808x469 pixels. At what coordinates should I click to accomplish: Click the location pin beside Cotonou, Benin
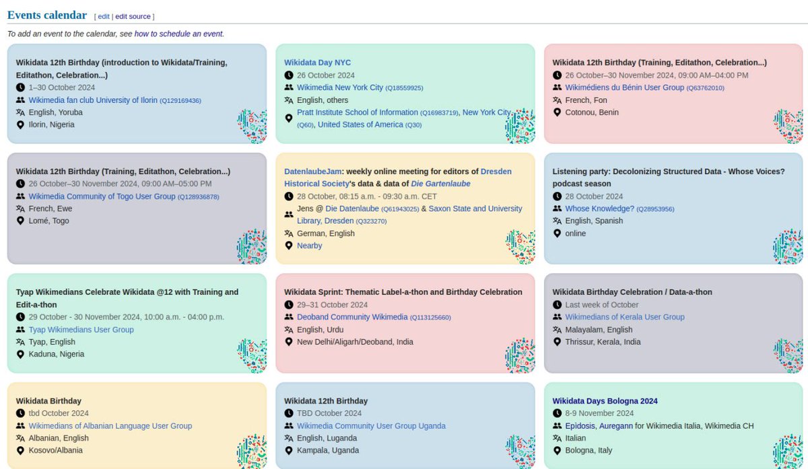[557, 112]
